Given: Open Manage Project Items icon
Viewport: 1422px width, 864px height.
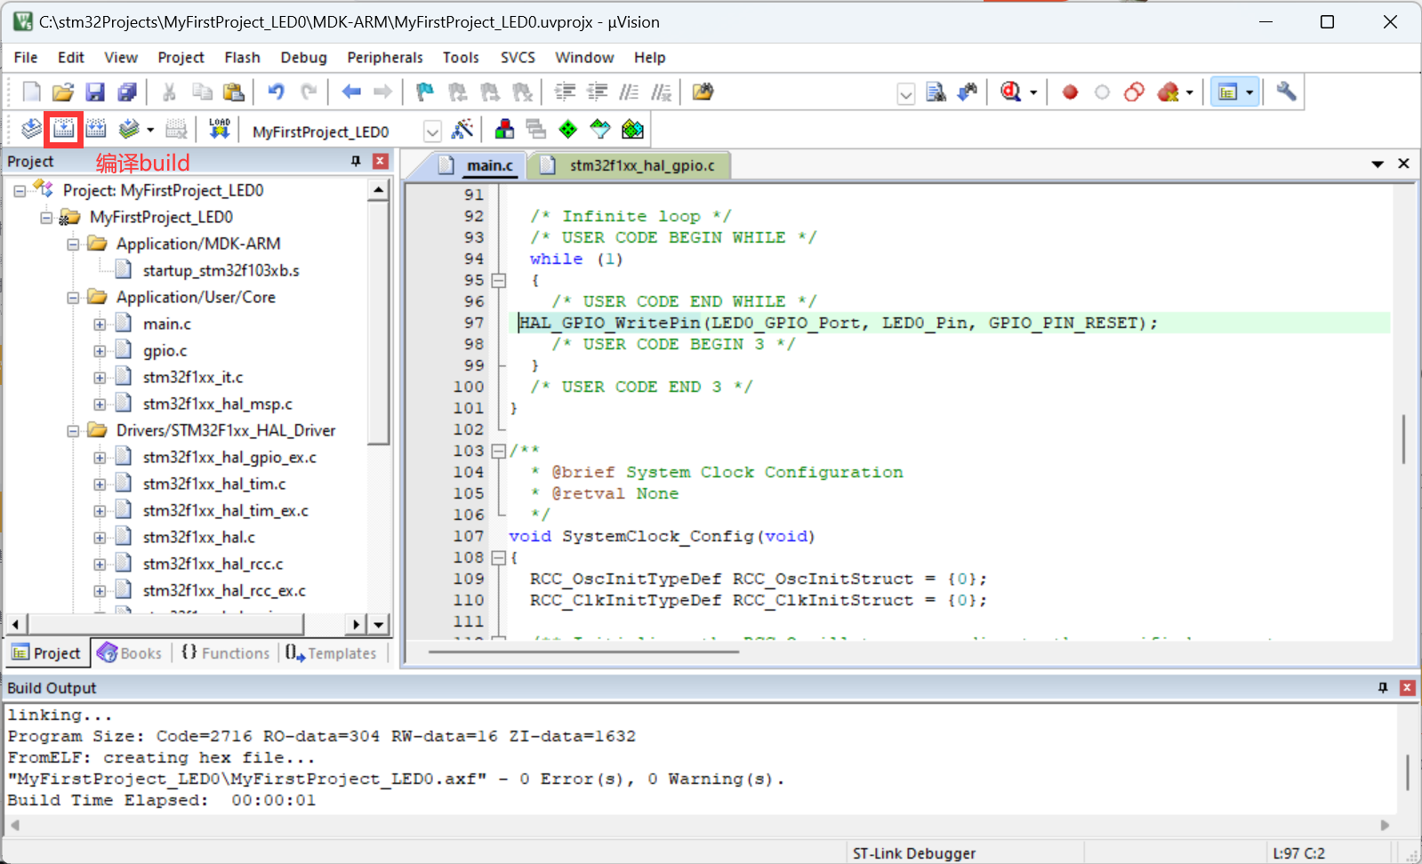Looking at the screenshot, I should [x=504, y=130].
